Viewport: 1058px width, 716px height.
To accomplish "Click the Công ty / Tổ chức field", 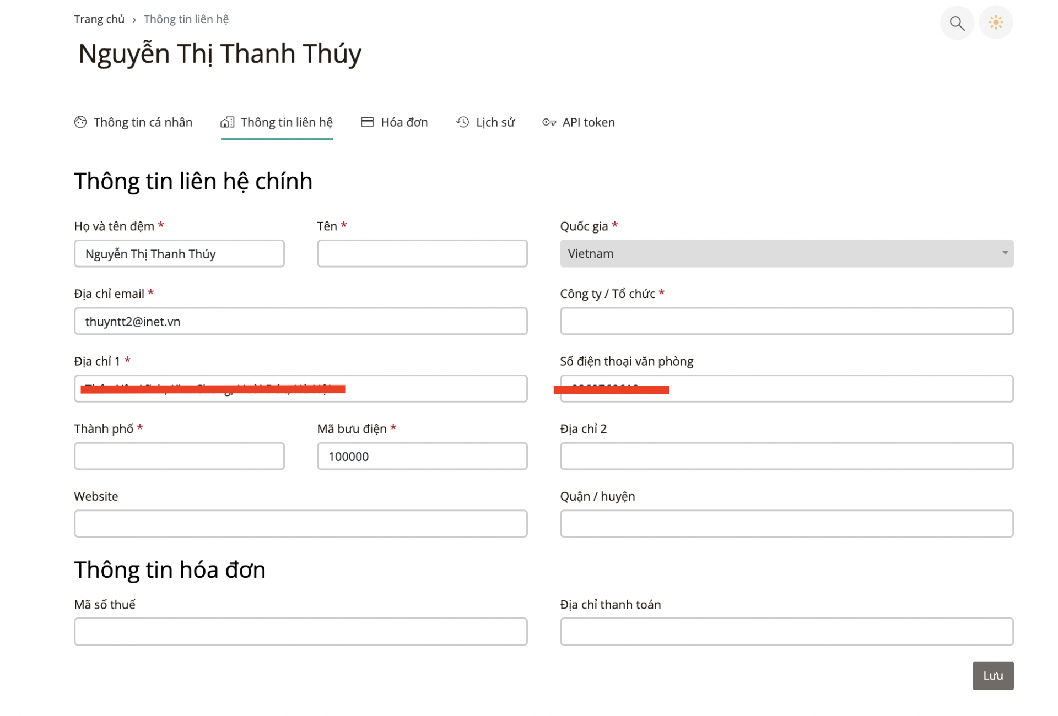I will tap(786, 321).
